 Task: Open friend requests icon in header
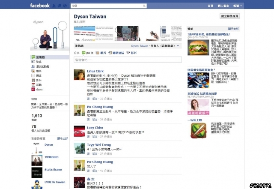coord(54,6)
